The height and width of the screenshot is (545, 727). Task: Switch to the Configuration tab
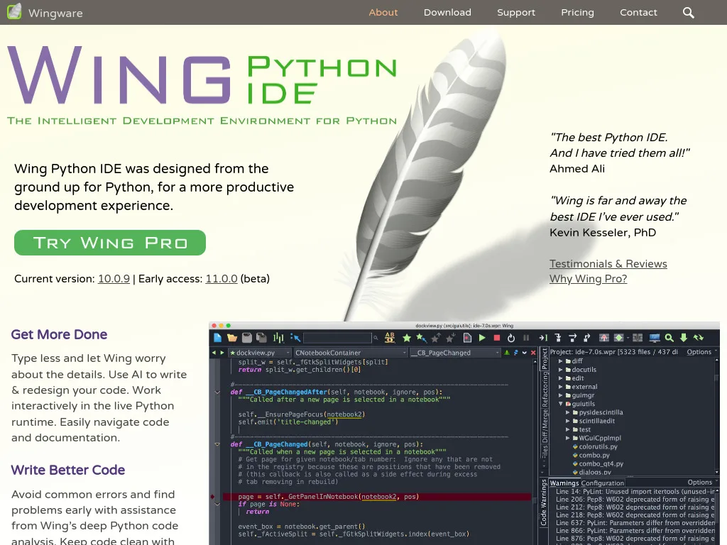click(602, 482)
